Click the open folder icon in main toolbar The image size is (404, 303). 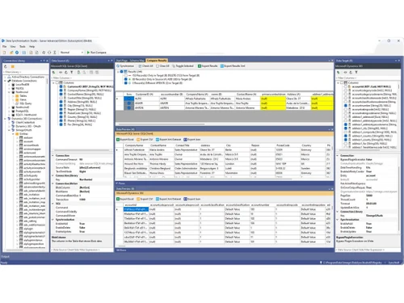(x=11, y=53)
